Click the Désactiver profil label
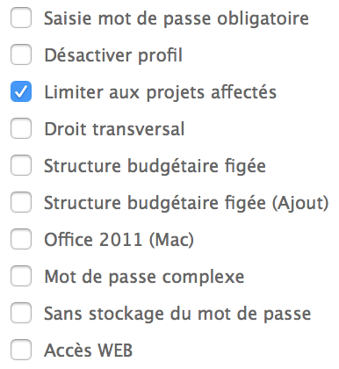The image size is (339, 369). coord(113,55)
